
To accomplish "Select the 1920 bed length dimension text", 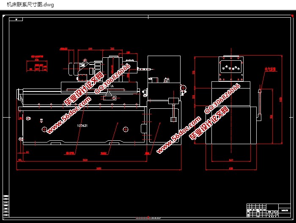I will click(x=85, y=160).
